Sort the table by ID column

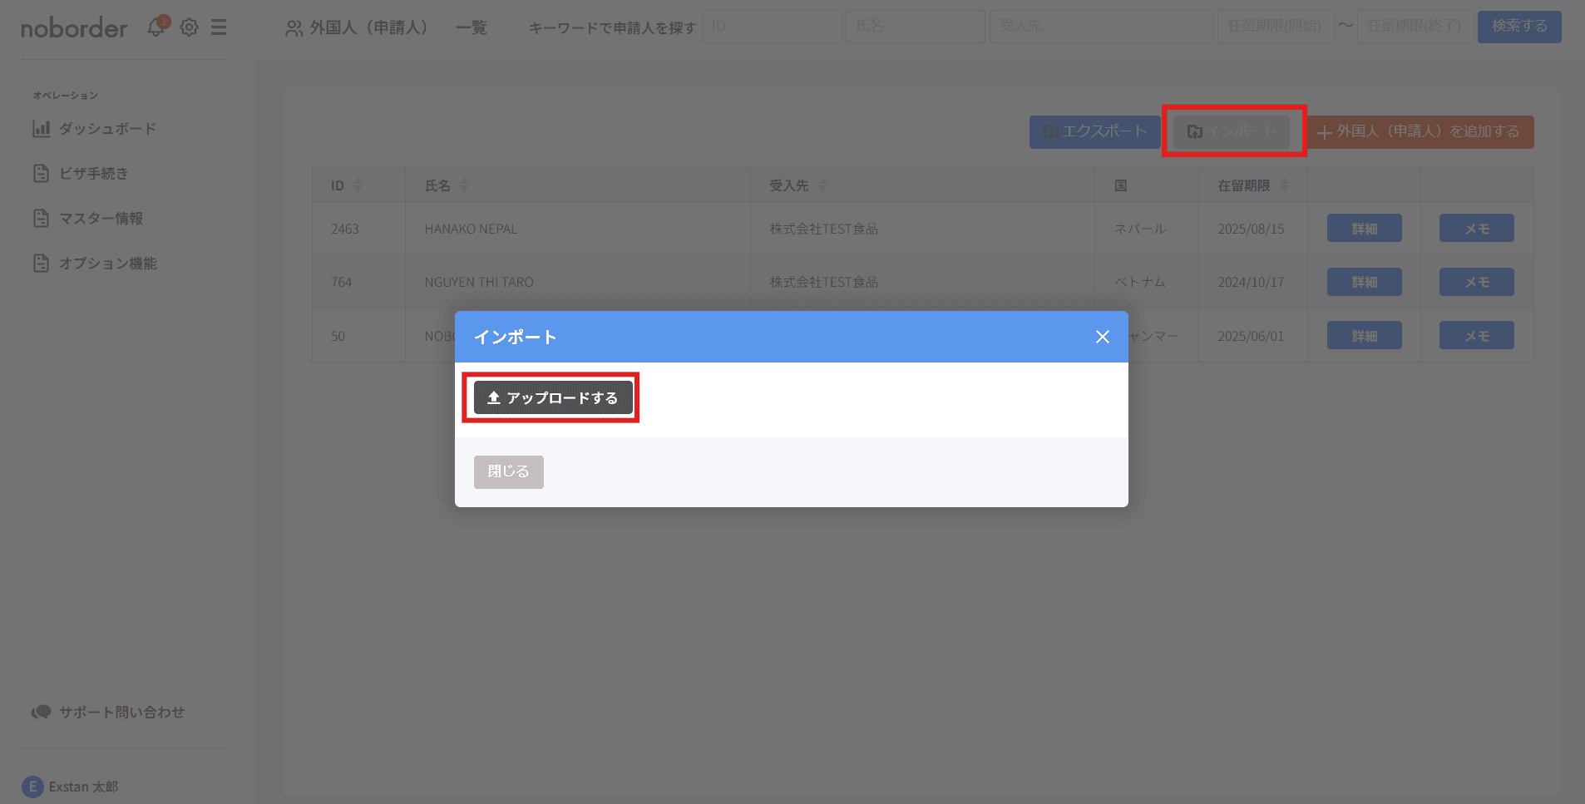(x=358, y=185)
